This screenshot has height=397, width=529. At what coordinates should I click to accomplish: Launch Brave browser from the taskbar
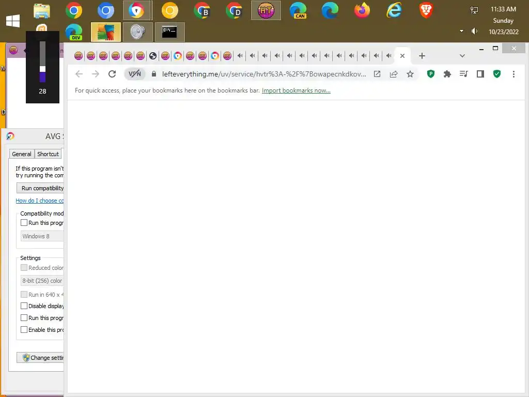pyautogui.click(x=426, y=11)
